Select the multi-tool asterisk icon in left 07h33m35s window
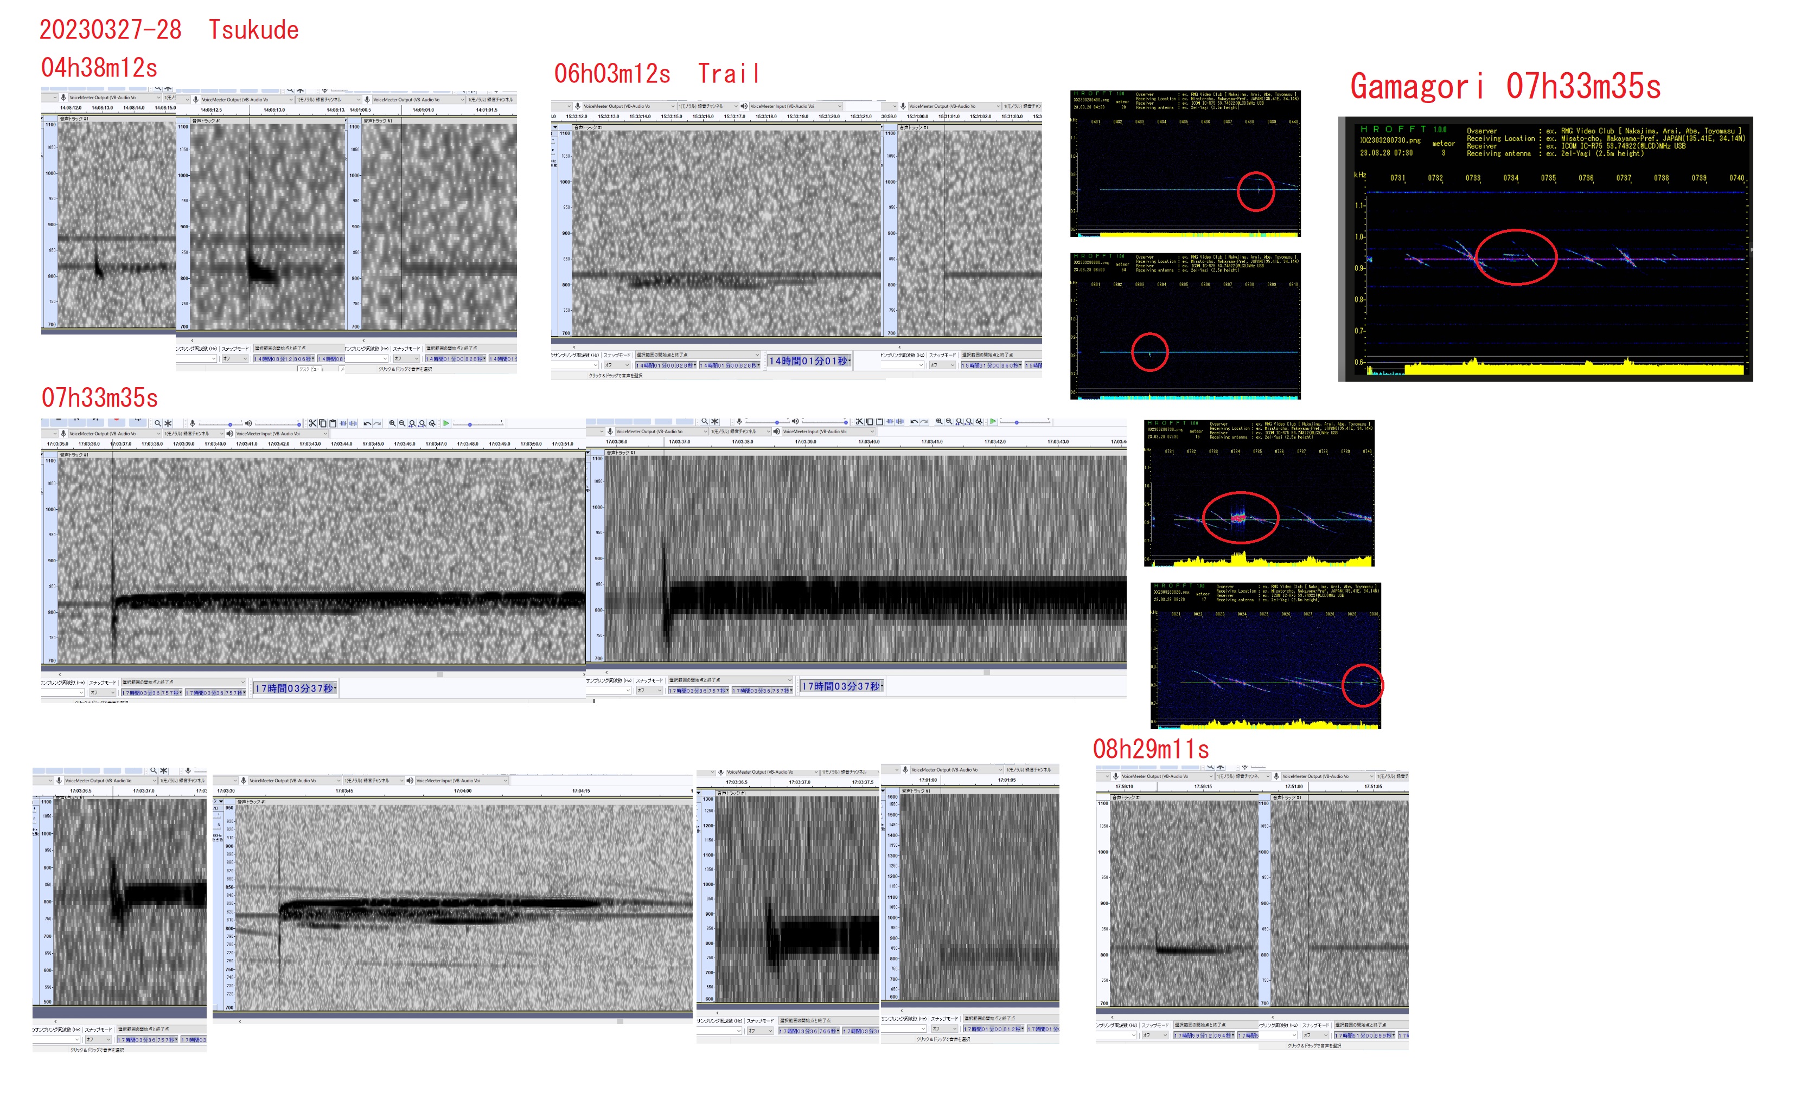This screenshot has width=1801, height=1119. [168, 423]
